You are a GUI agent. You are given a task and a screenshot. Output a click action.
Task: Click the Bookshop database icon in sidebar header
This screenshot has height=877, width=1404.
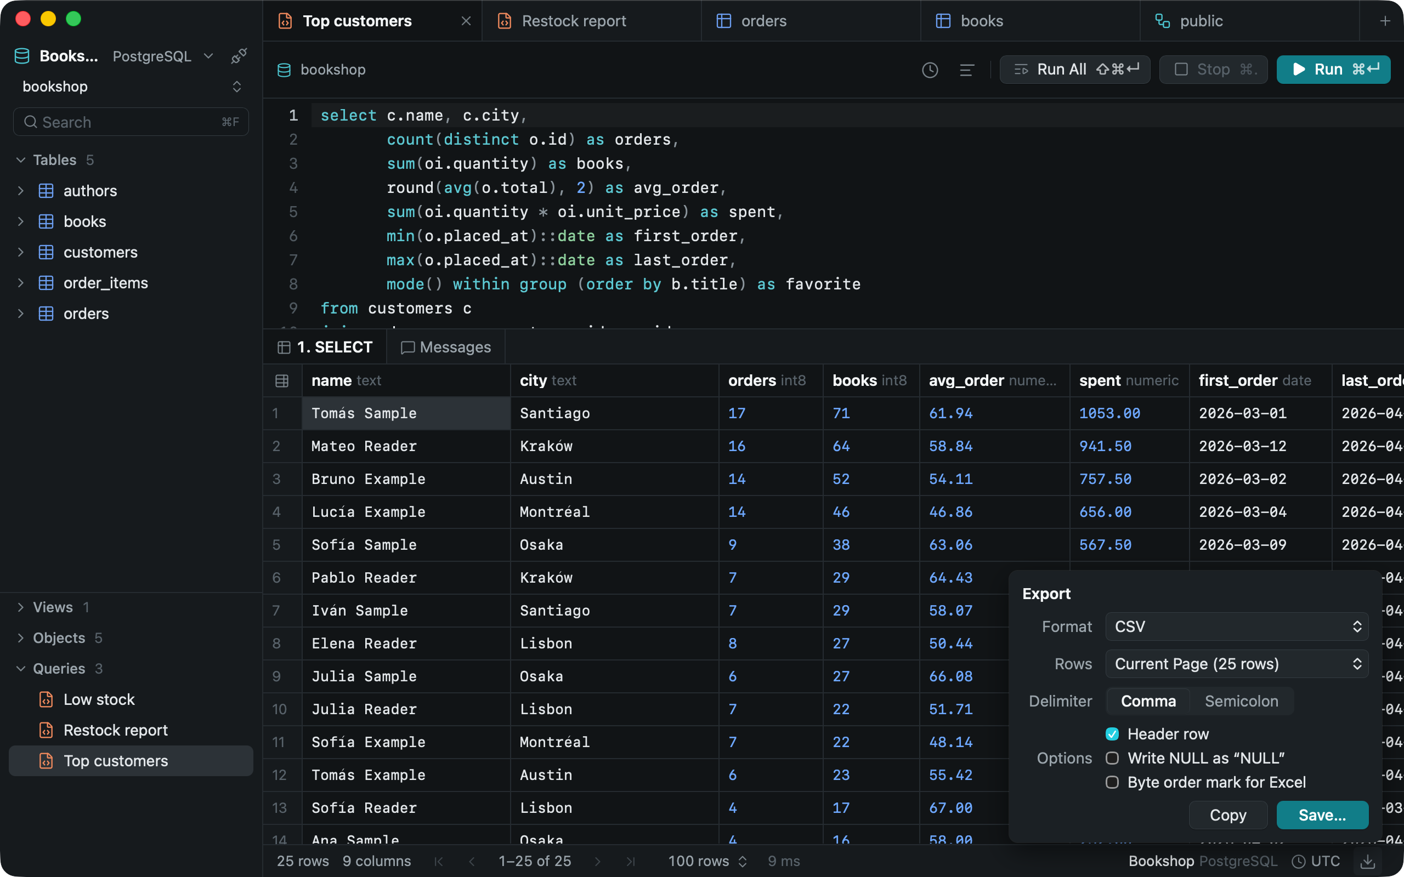(22, 56)
